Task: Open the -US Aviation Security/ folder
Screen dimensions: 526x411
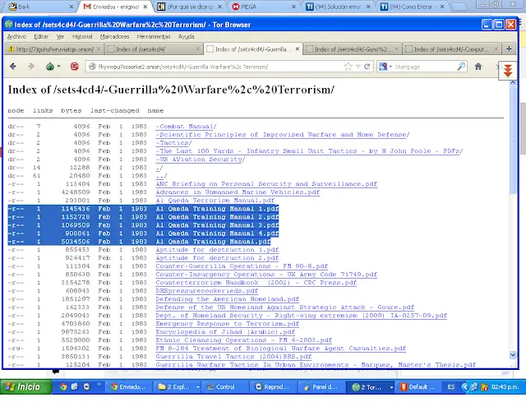Action: click(201, 159)
